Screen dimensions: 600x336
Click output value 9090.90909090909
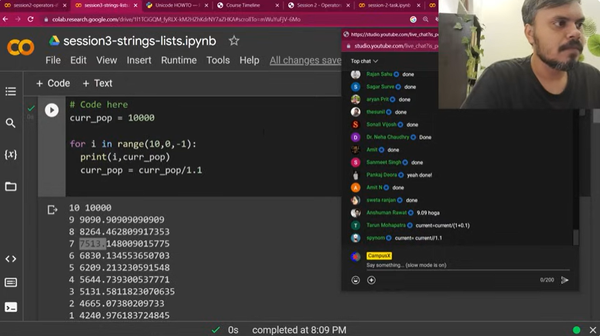(x=122, y=220)
